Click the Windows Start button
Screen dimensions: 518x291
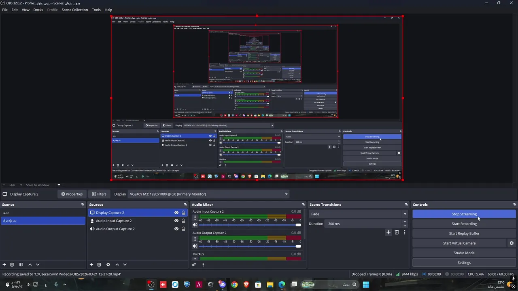click(x=366, y=285)
